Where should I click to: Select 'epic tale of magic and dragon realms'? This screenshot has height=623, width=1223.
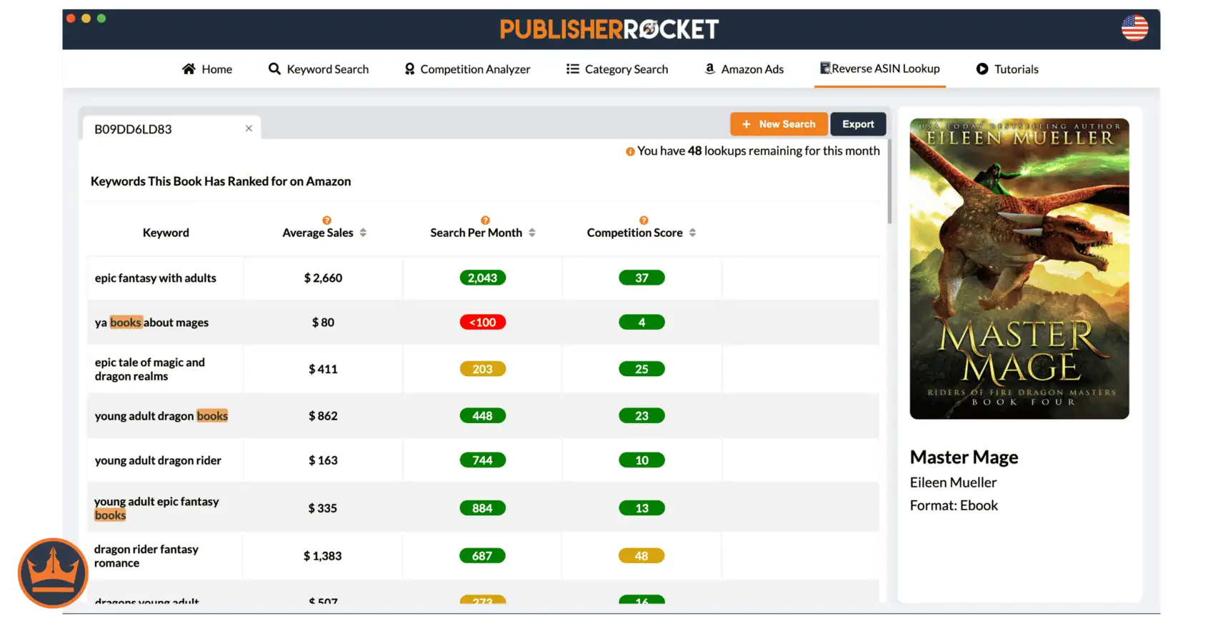pyautogui.click(x=150, y=369)
